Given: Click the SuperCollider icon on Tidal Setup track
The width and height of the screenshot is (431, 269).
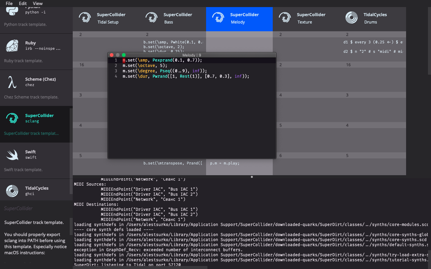Looking at the screenshot, I should click(85, 17).
